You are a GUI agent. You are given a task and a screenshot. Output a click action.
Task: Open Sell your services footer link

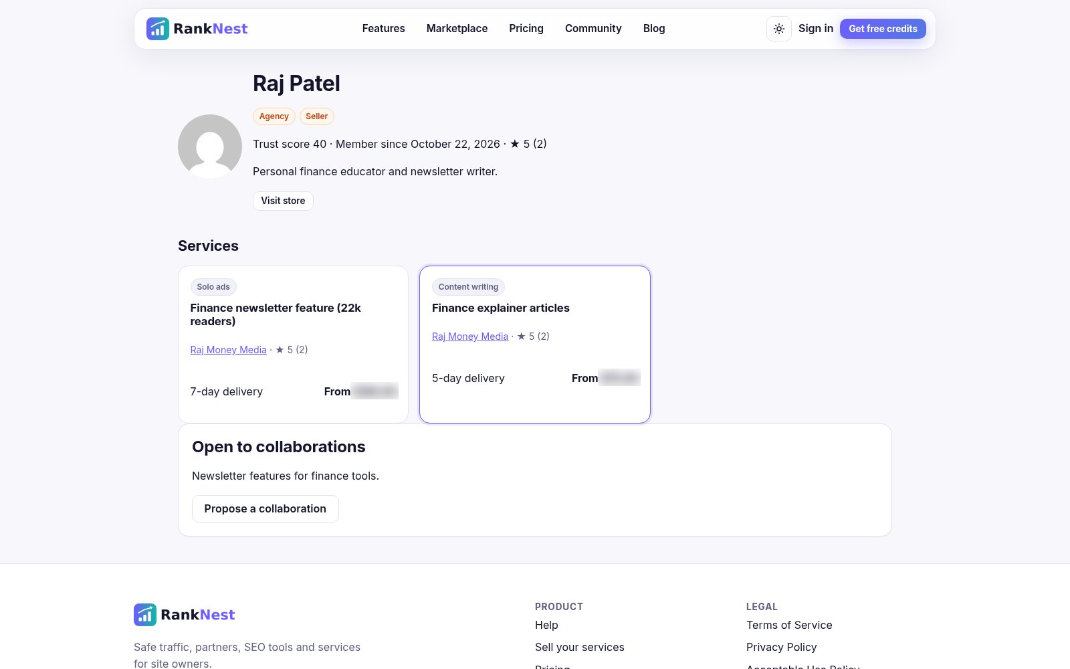click(x=580, y=647)
